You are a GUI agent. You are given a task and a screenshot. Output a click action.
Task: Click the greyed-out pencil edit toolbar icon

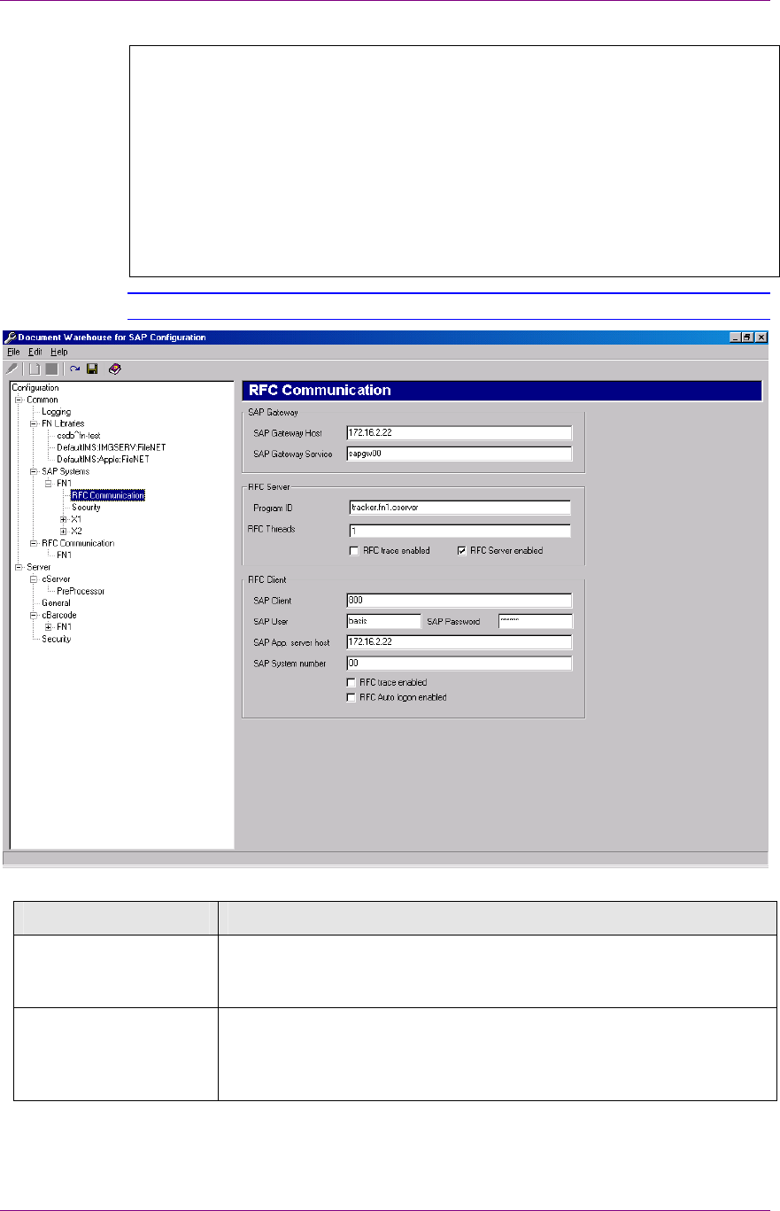(x=12, y=369)
